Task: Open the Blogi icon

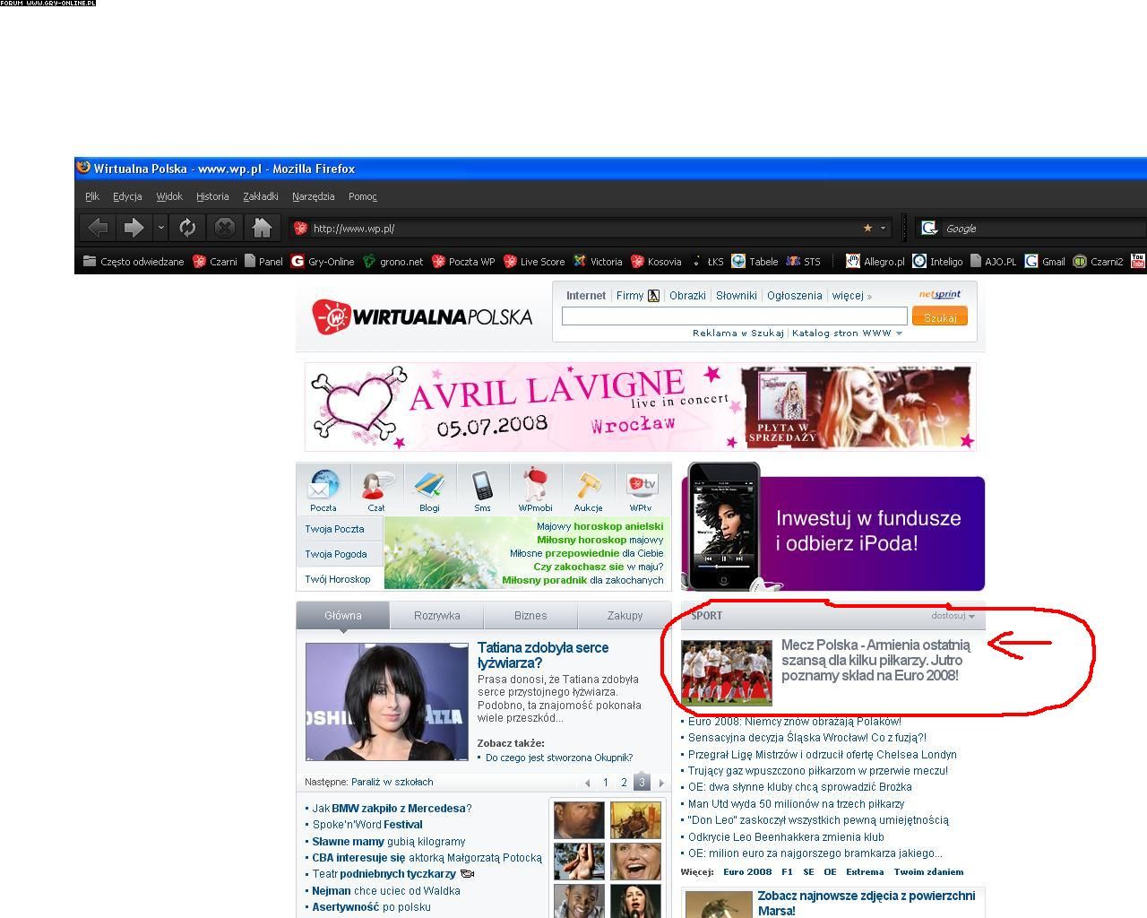Action: point(429,489)
